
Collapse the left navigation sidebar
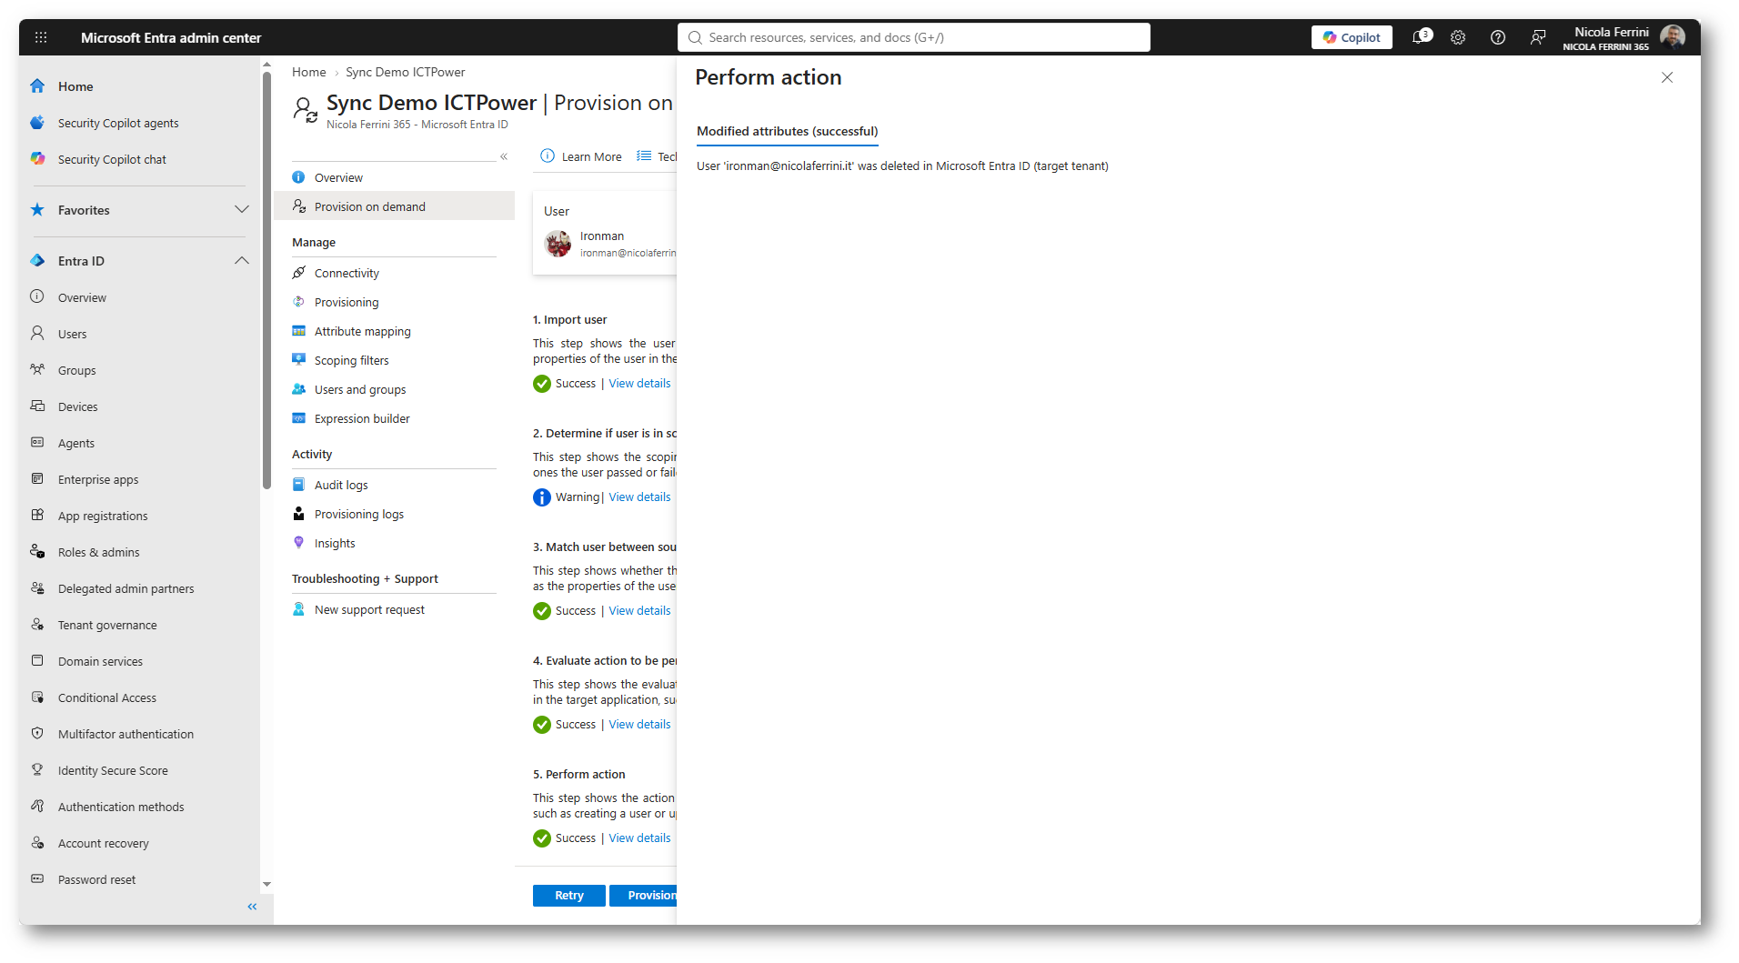[x=252, y=907]
